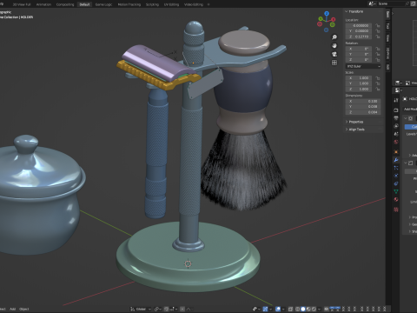The height and width of the screenshot is (313, 417).
Task: Switch perspective/orthographic with the grid gizmo
Action: click(334, 63)
